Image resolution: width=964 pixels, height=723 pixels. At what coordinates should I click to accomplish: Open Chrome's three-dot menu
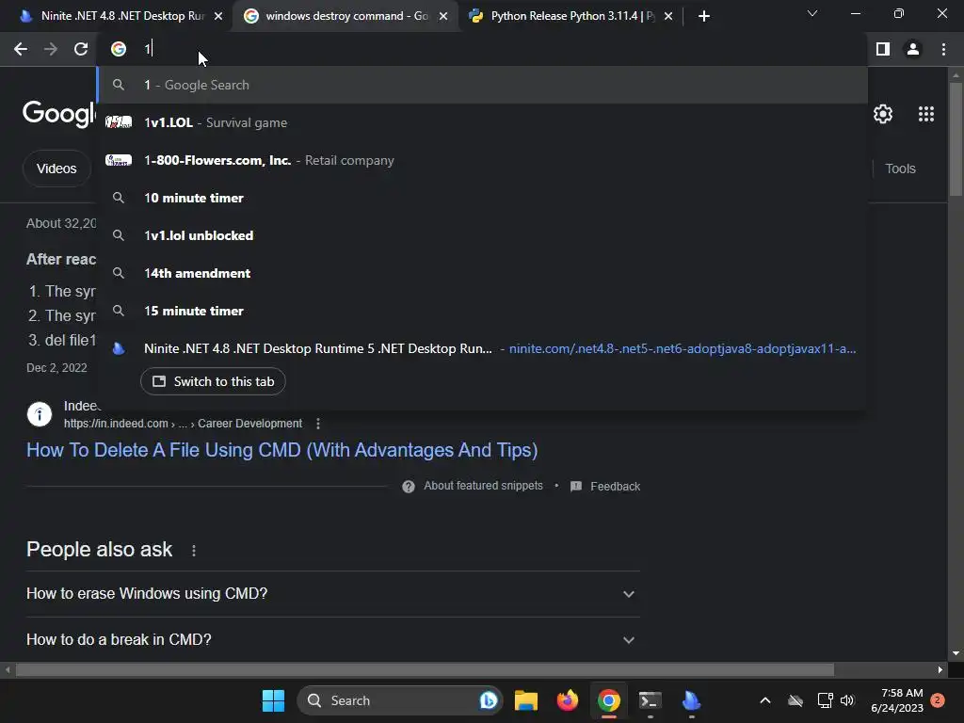(x=943, y=49)
